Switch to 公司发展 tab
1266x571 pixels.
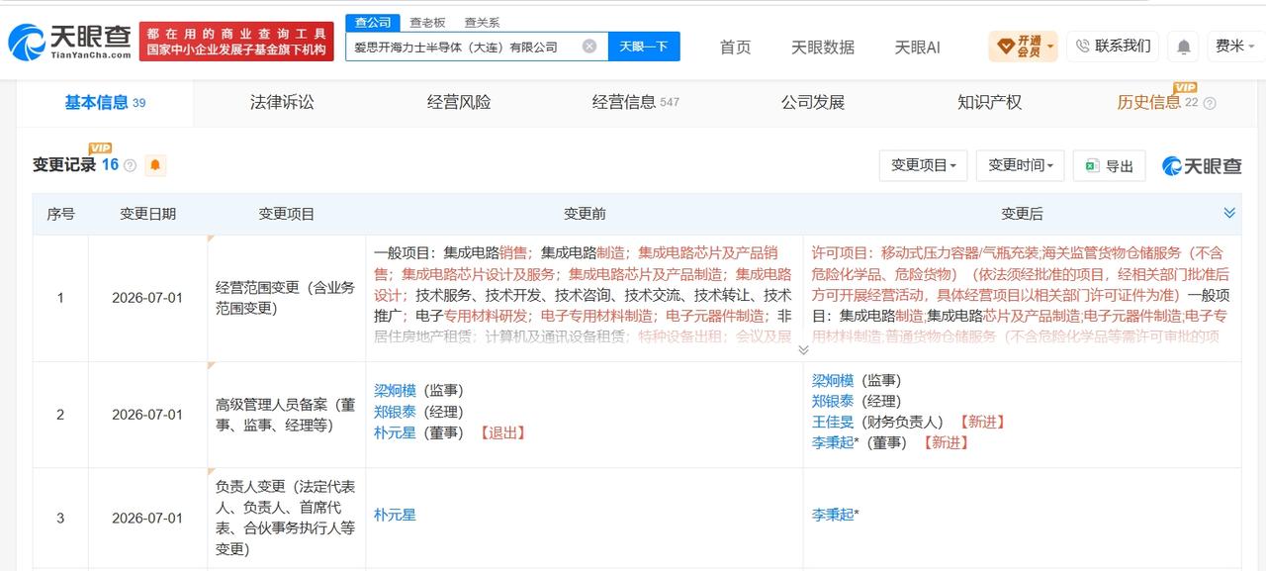pyautogui.click(x=813, y=102)
